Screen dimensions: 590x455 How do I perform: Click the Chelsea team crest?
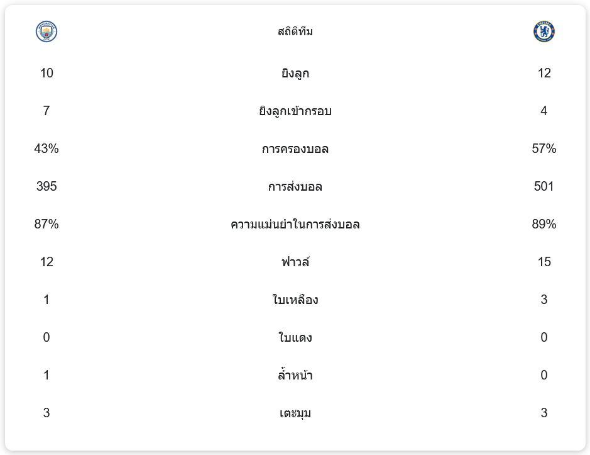tap(544, 31)
